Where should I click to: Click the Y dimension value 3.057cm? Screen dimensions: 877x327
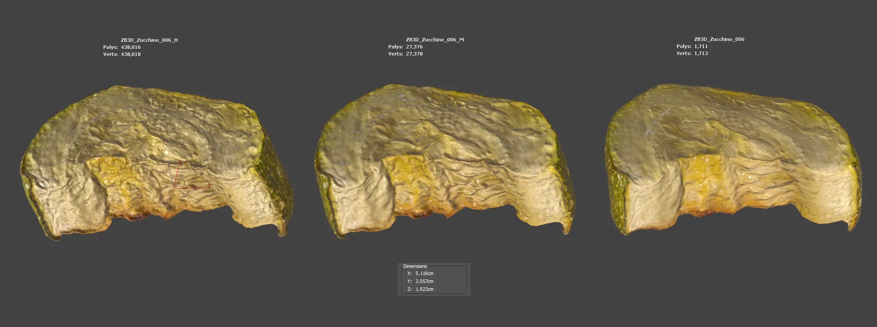click(424, 281)
